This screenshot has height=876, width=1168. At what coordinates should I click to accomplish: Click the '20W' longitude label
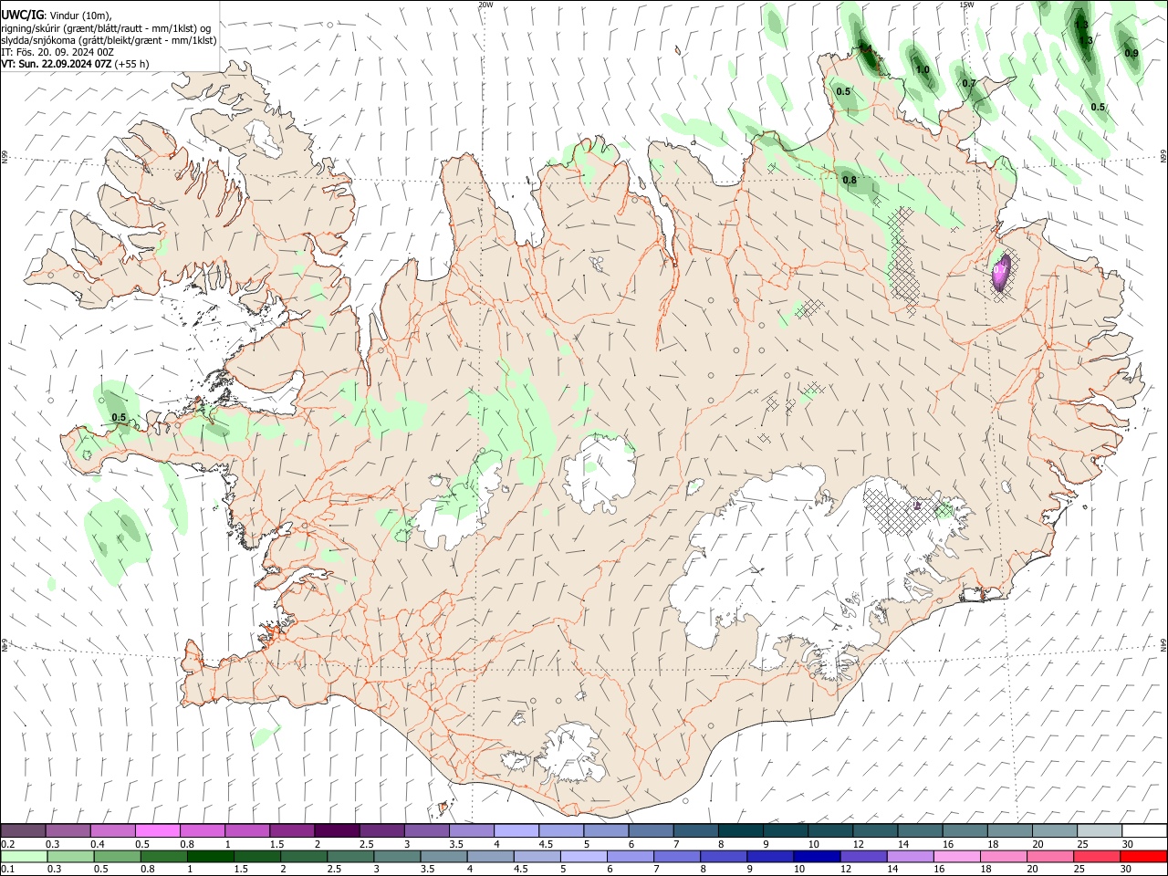485,5
